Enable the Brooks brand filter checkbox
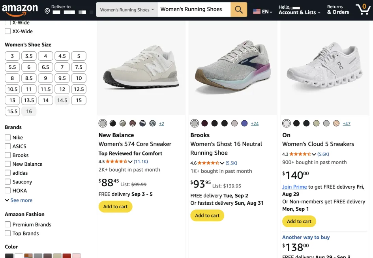Screen dimensions: 373x258 pyautogui.click(x=8, y=155)
